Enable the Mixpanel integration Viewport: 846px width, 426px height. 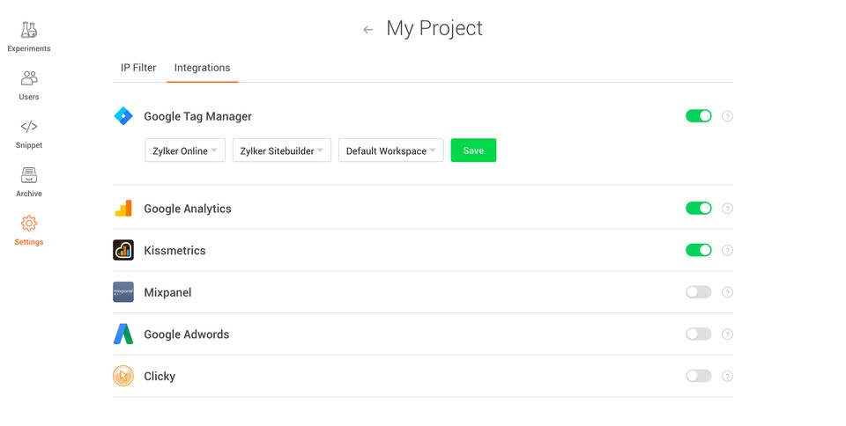pos(698,292)
